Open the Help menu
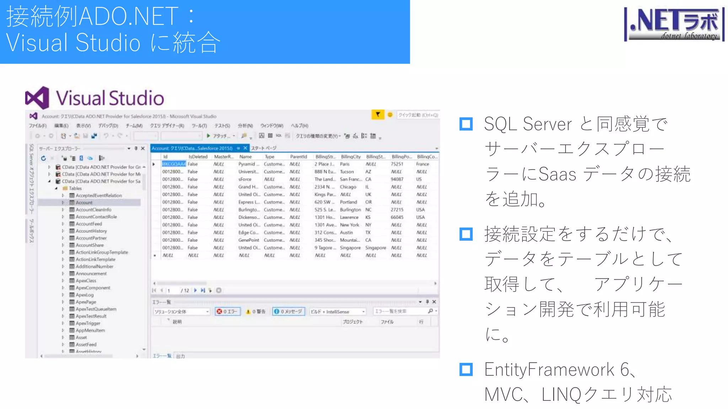This screenshot has height=409, width=728. click(x=300, y=126)
